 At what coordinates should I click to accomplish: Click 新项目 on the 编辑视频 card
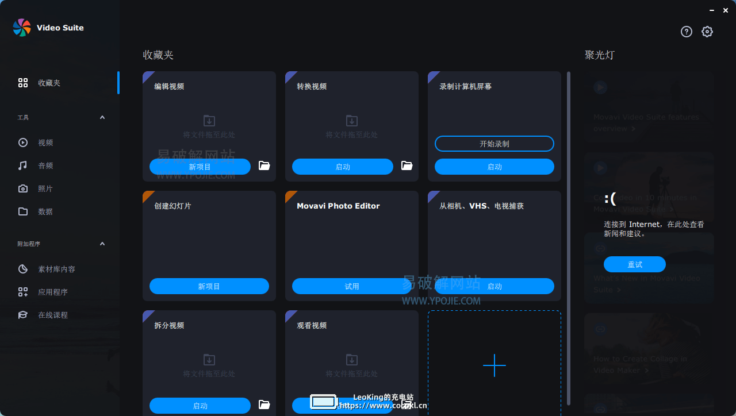(200, 167)
